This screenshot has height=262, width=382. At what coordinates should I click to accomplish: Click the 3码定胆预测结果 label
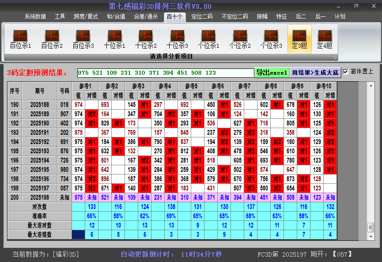tap(37, 72)
